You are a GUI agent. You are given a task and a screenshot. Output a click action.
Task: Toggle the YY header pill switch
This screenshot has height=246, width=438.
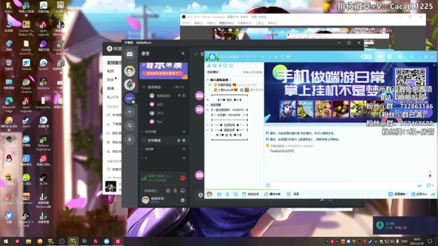click(x=366, y=57)
